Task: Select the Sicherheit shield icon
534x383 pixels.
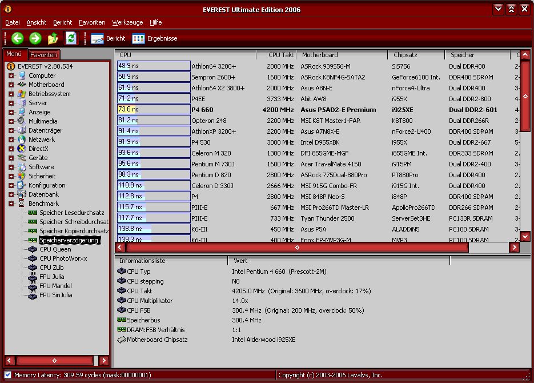Action: (22, 176)
